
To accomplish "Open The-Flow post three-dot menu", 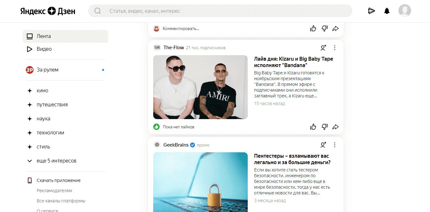I will coord(335,48).
